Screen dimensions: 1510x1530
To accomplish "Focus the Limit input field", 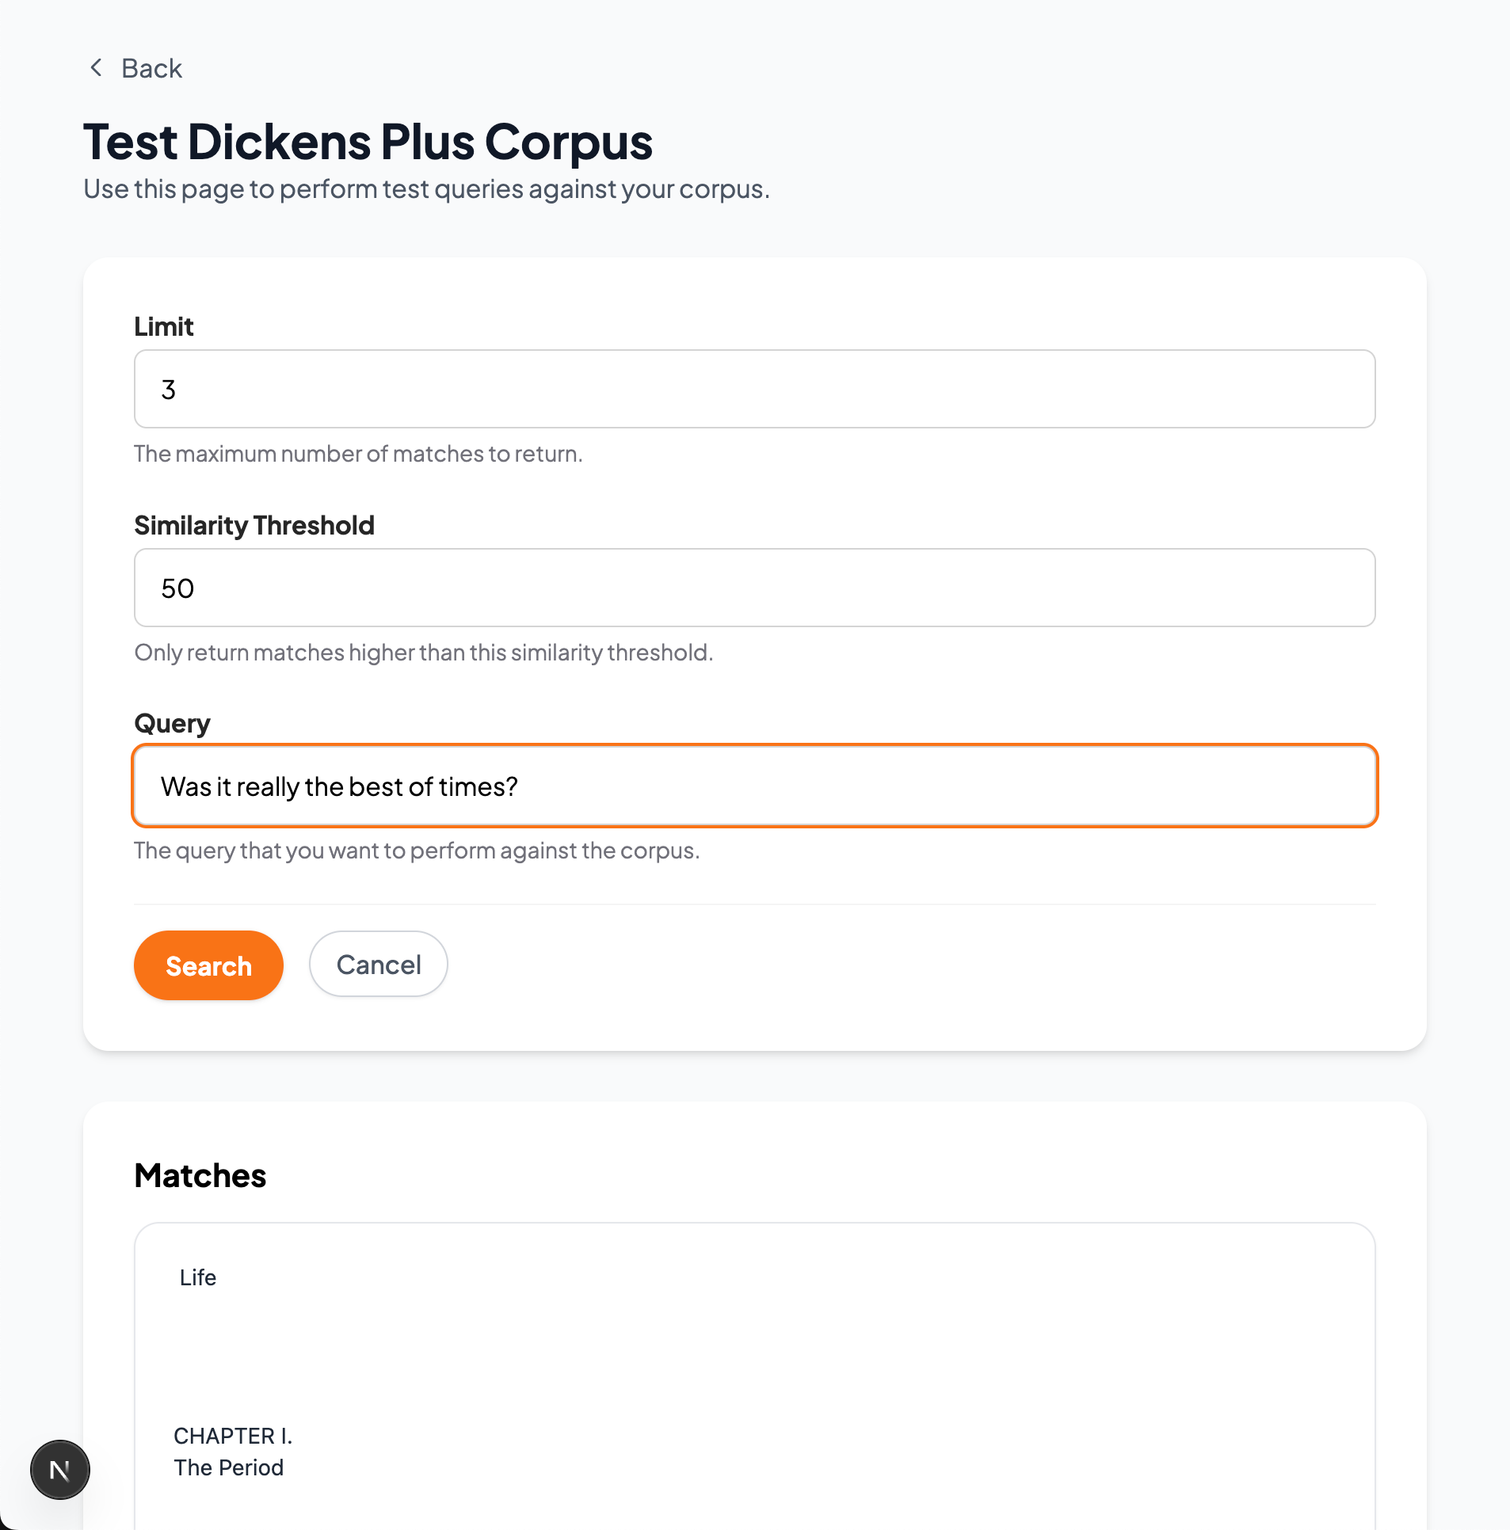I will pyautogui.click(x=754, y=389).
